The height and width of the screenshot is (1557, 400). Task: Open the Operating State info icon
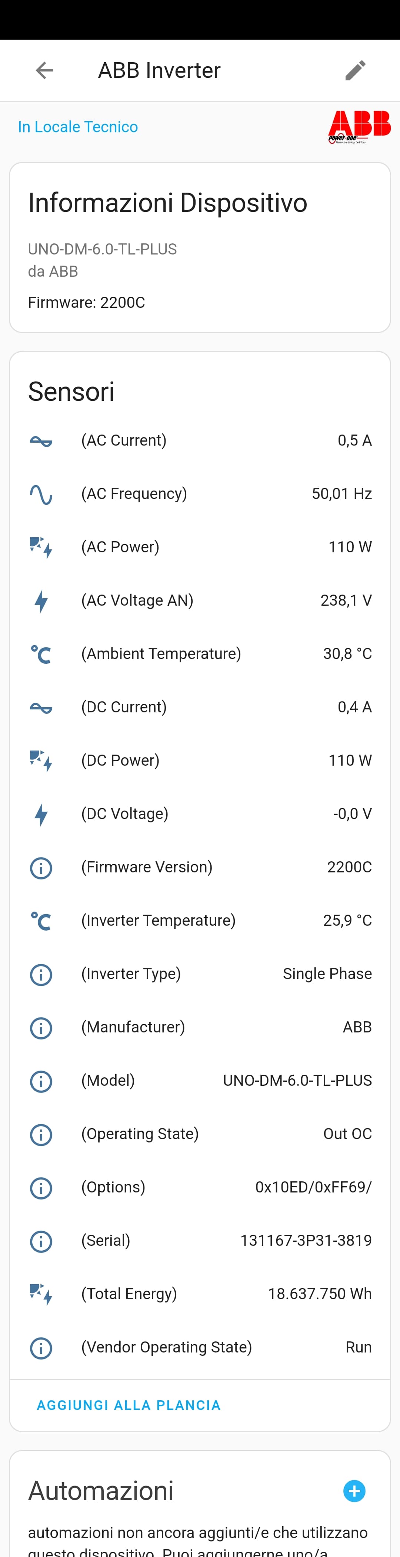point(40,1135)
